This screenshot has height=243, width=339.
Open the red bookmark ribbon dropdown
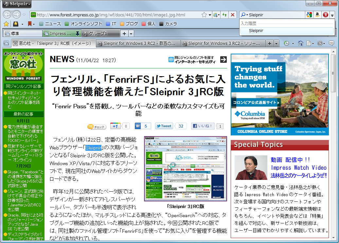click(31, 24)
